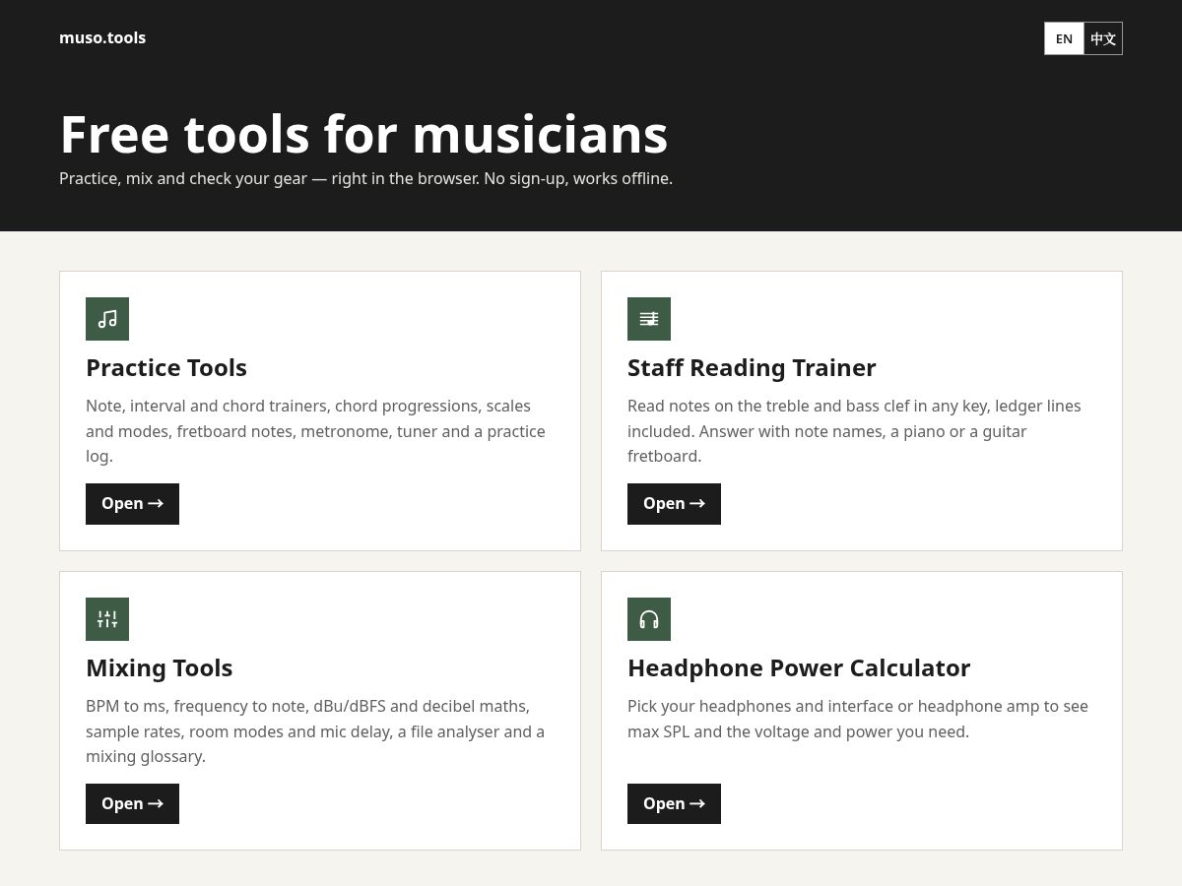Open Mixing Tools with its Open button

tap(132, 804)
